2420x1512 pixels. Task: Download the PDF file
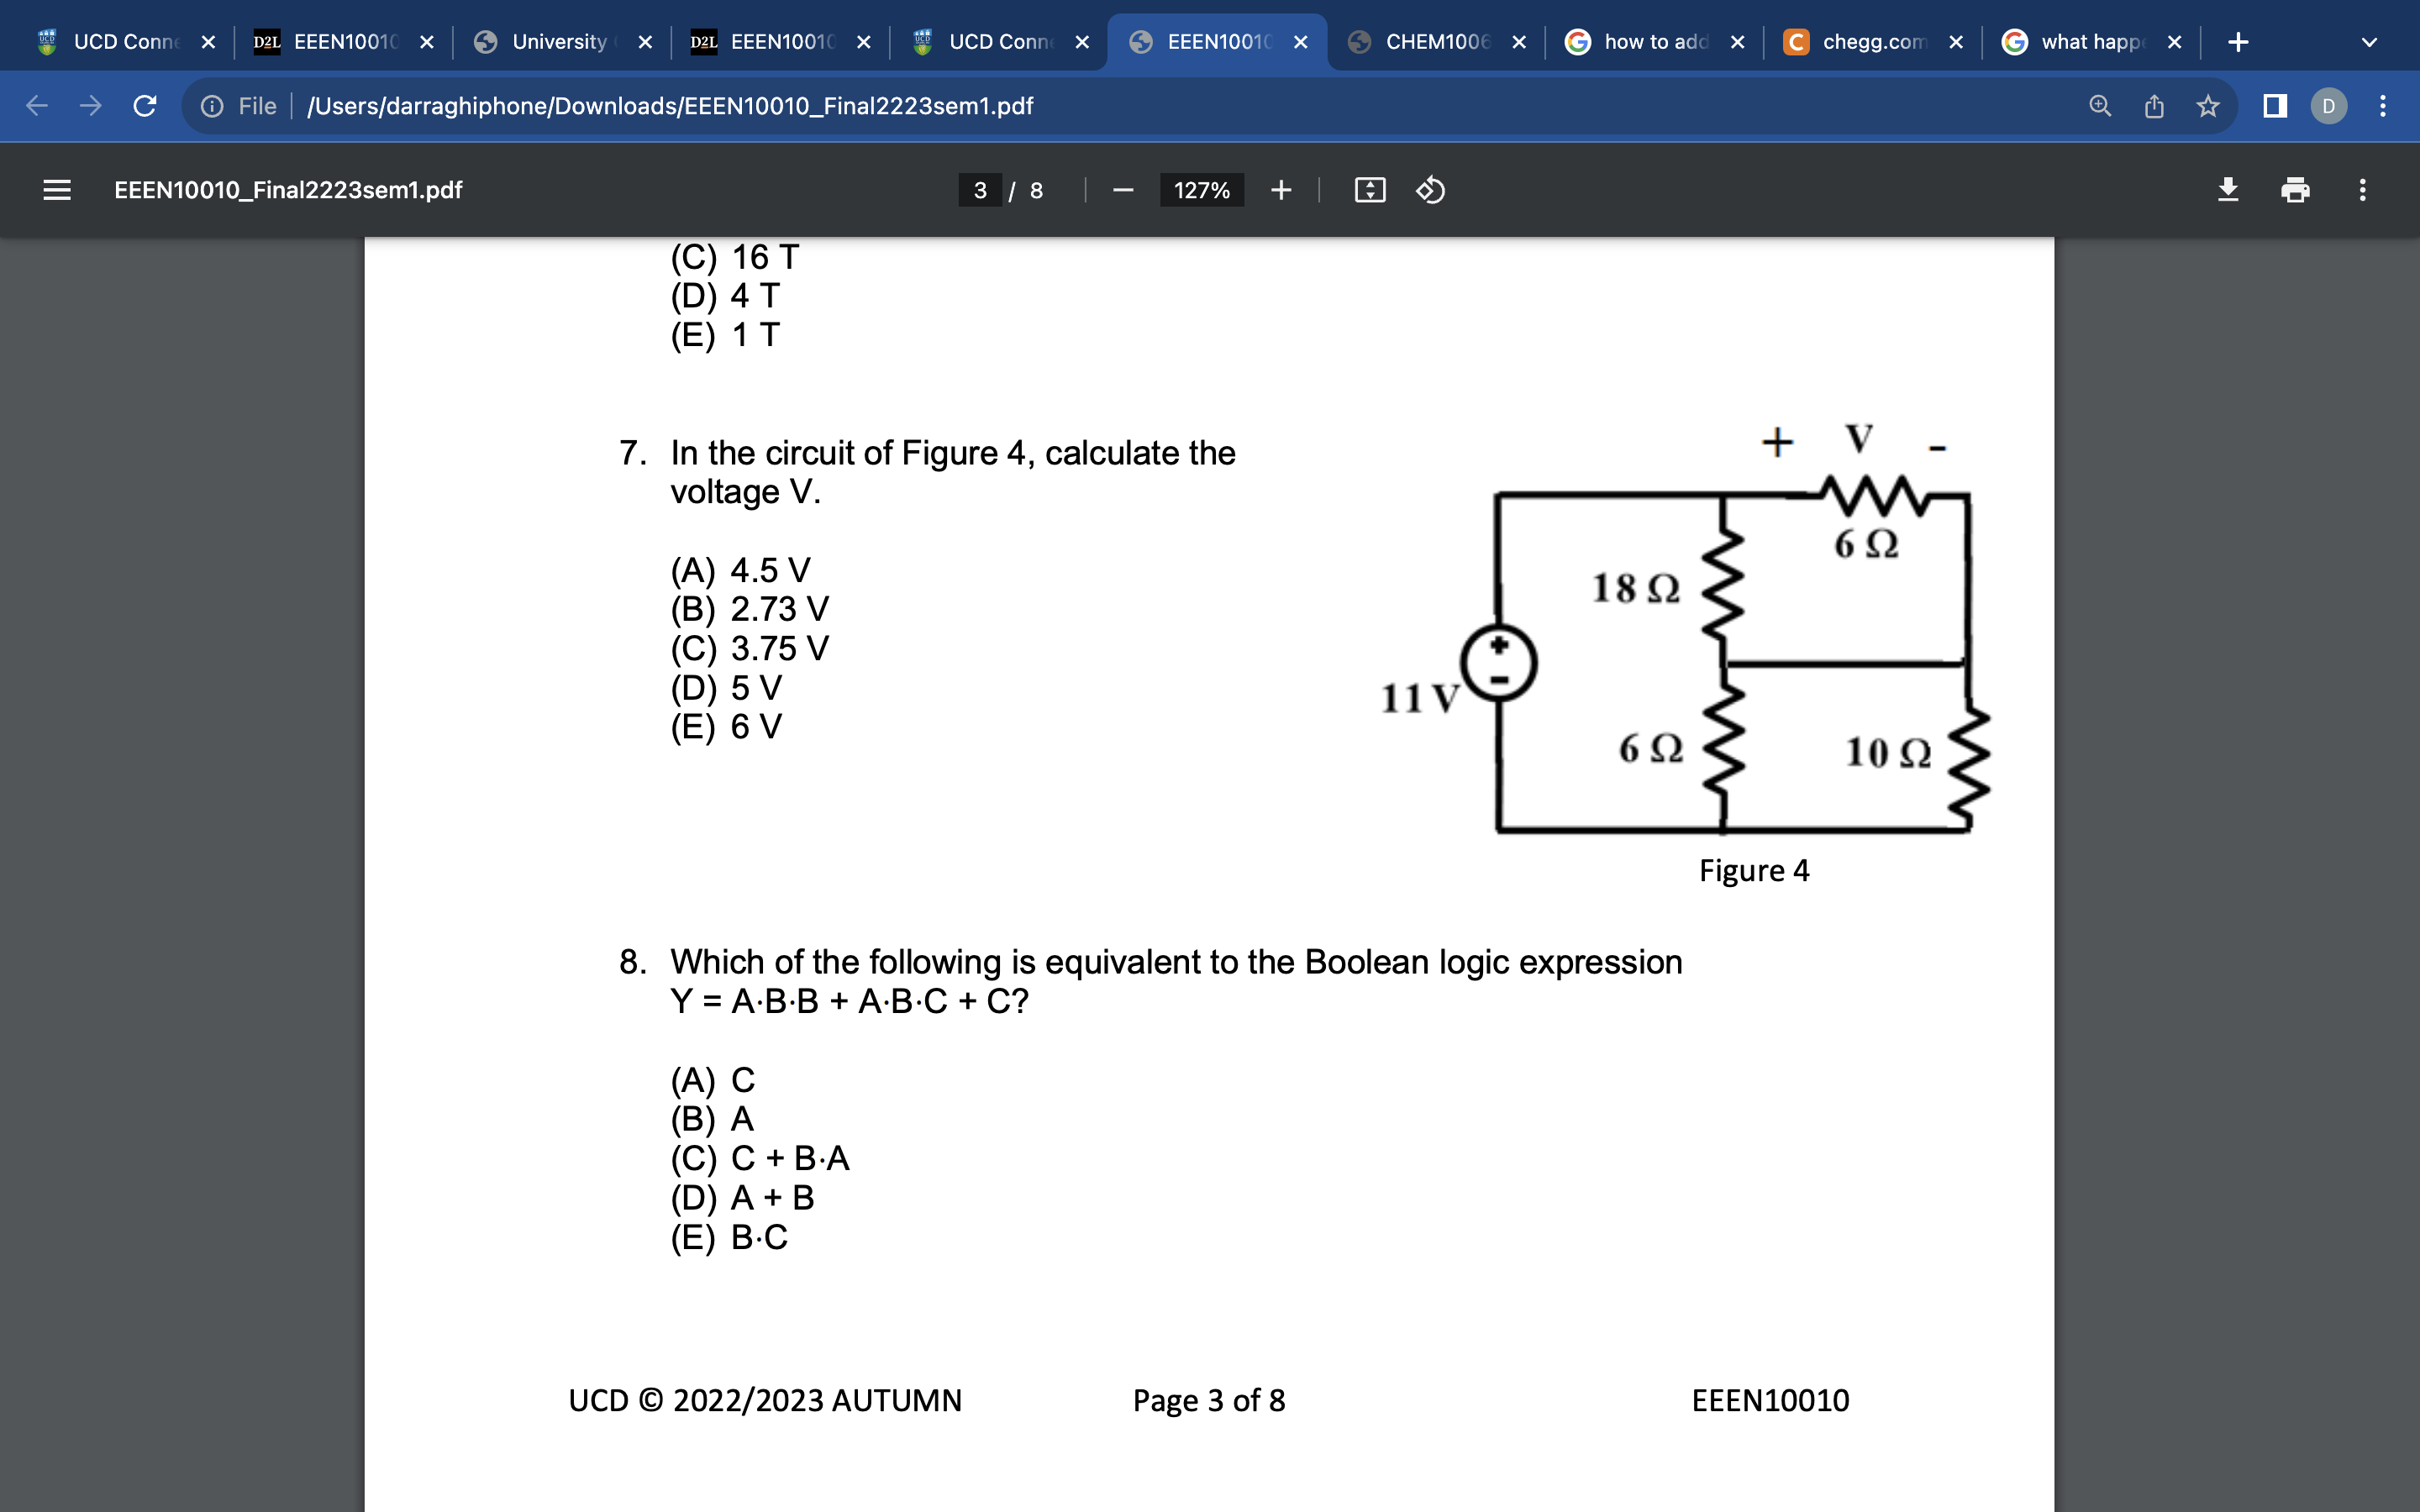click(x=2229, y=190)
